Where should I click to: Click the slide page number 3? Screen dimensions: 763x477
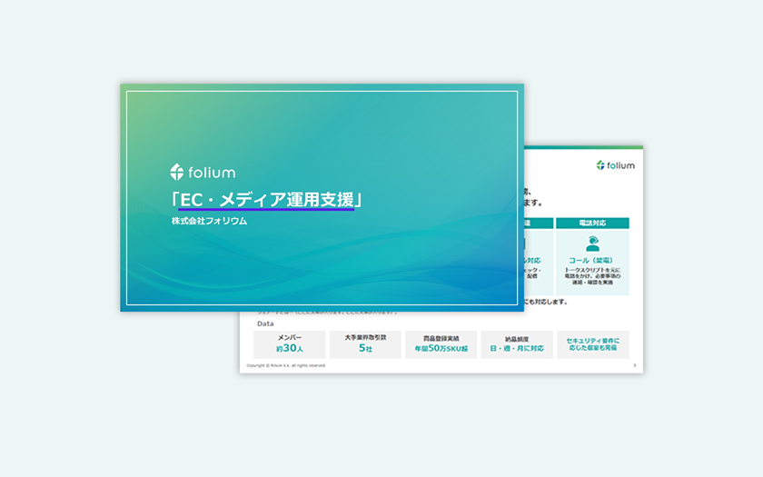point(634,365)
